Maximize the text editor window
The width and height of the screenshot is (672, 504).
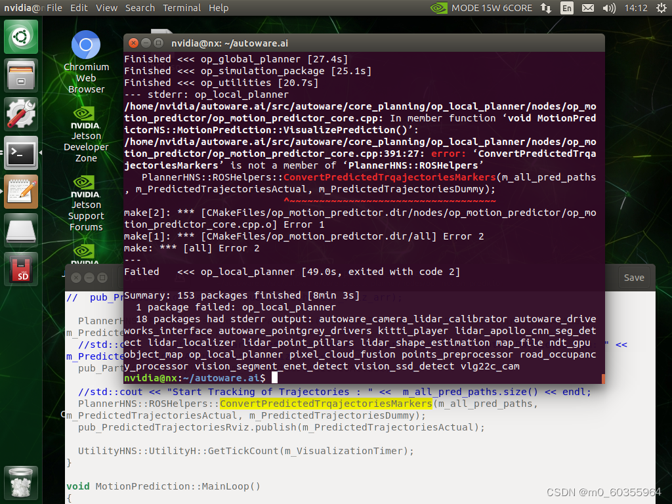(x=102, y=278)
